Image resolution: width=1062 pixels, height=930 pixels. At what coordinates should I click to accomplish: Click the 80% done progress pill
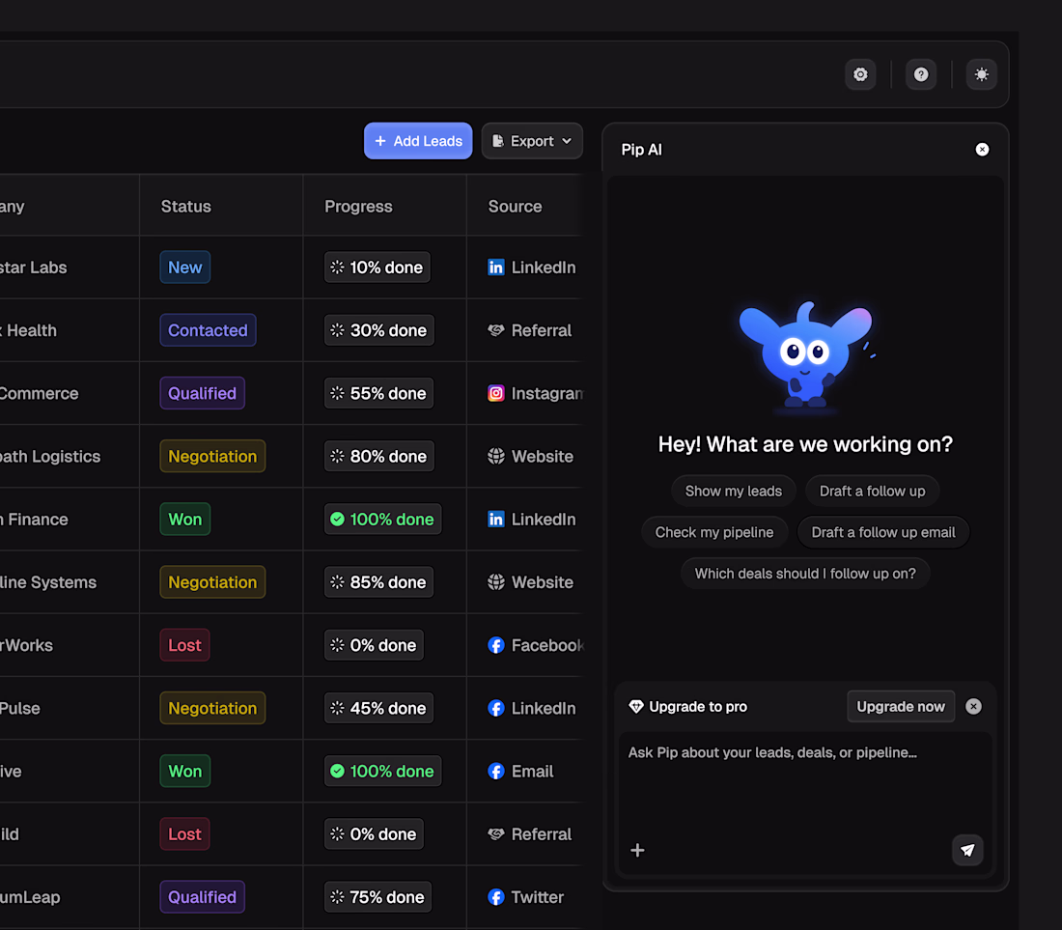tap(379, 457)
